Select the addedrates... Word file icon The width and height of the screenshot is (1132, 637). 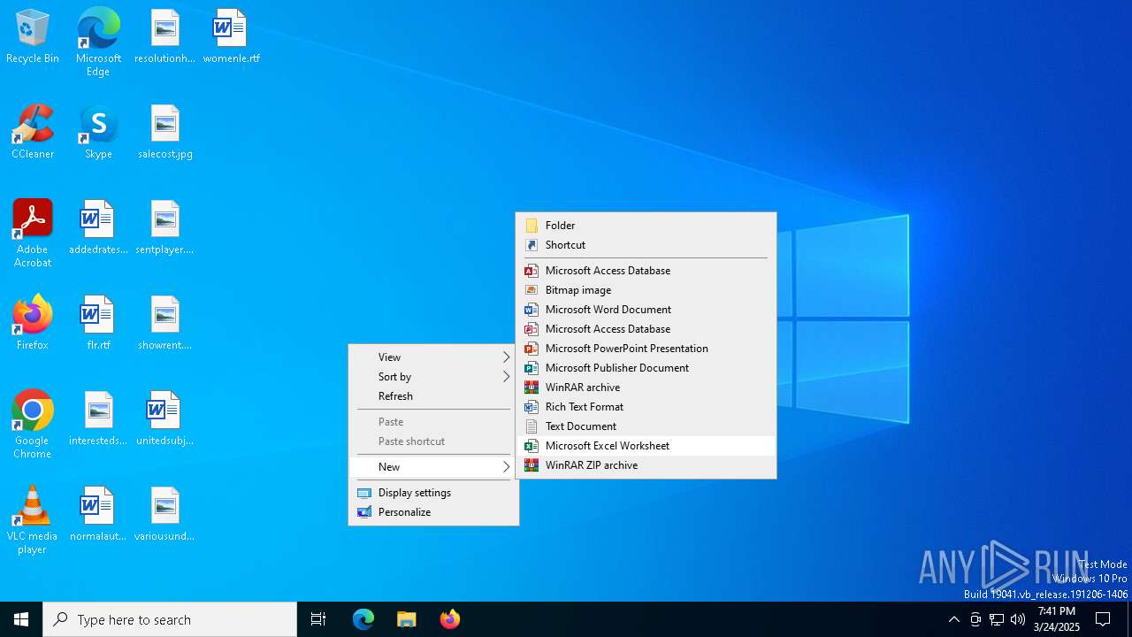(x=98, y=228)
